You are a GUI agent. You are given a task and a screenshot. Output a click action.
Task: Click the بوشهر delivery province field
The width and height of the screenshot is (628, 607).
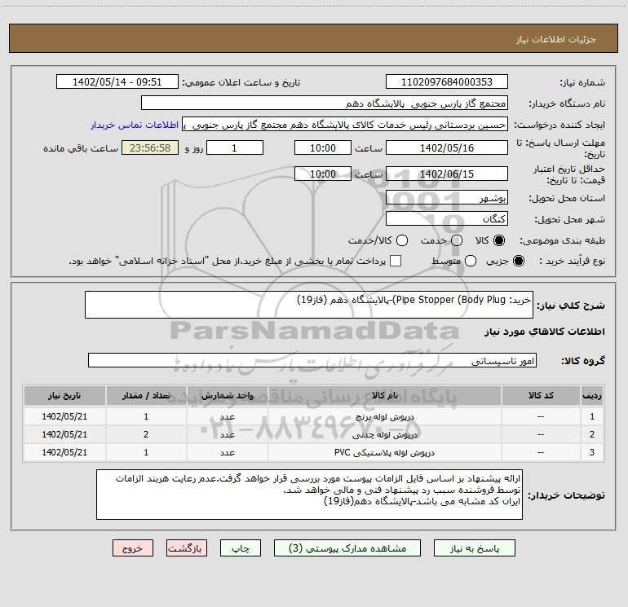pos(447,198)
